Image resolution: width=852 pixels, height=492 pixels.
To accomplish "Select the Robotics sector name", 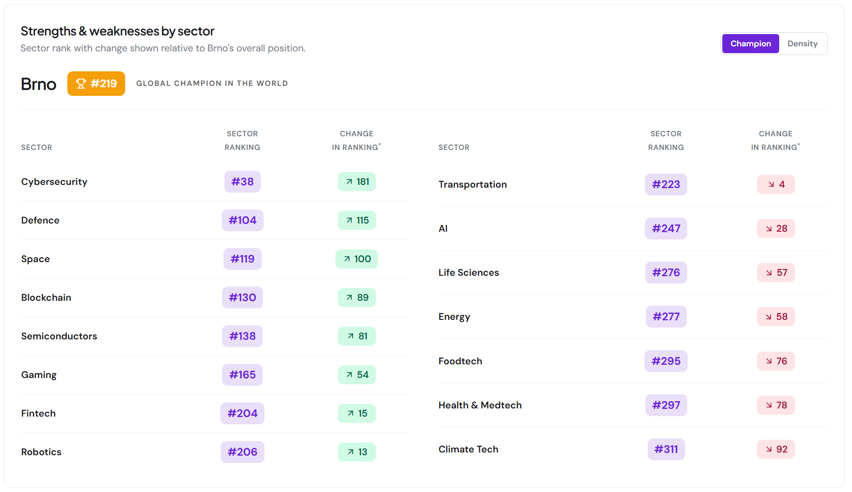I will tap(41, 452).
